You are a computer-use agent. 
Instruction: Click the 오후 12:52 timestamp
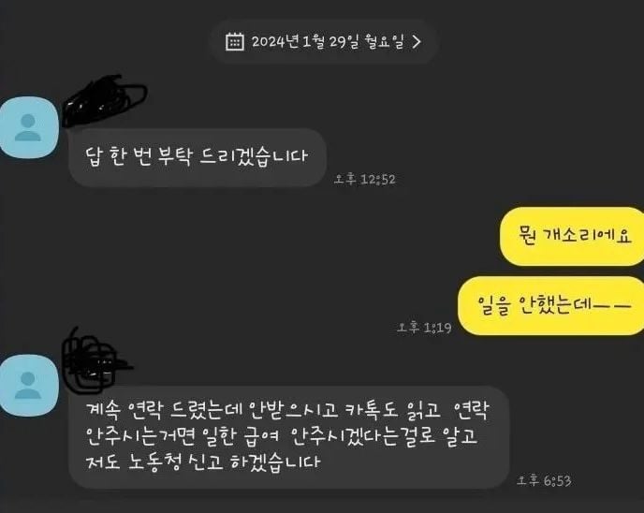365,180
